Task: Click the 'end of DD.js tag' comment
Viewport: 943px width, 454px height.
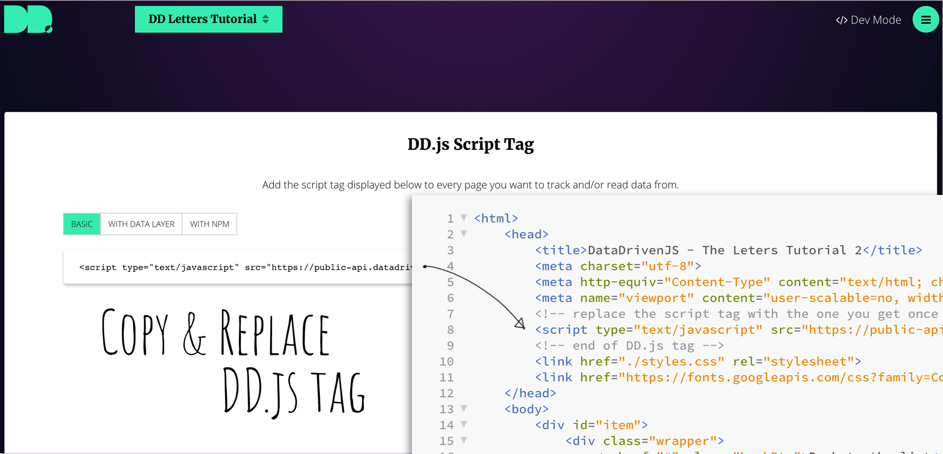Action: [630, 345]
